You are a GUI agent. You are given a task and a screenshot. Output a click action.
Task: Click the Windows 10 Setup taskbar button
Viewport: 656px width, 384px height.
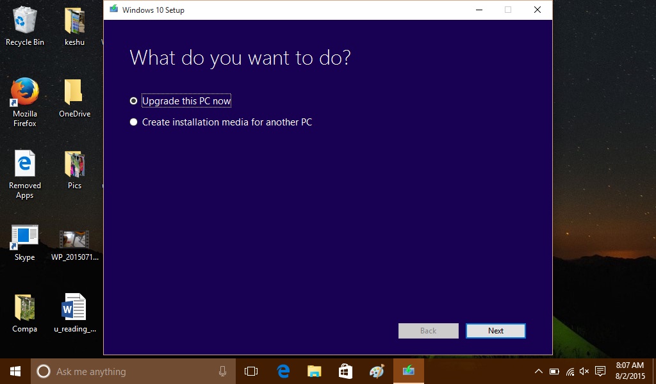(408, 371)
